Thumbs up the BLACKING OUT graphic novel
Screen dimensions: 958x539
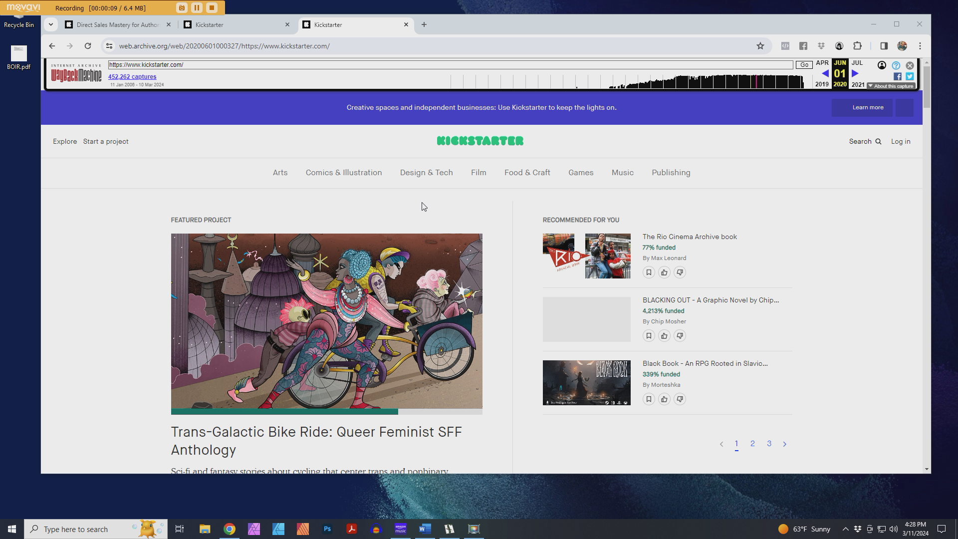tap(664, 336)
